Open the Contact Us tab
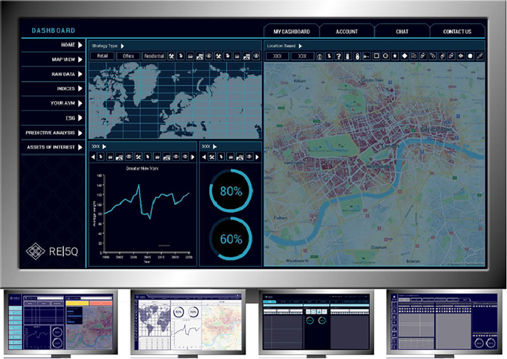 tap(457, 32)
